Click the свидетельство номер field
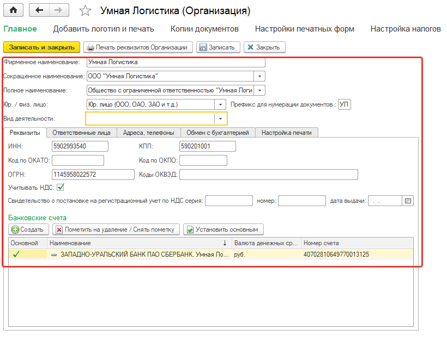The height and width of the screenshot is (342, 447). coord(302,201)
